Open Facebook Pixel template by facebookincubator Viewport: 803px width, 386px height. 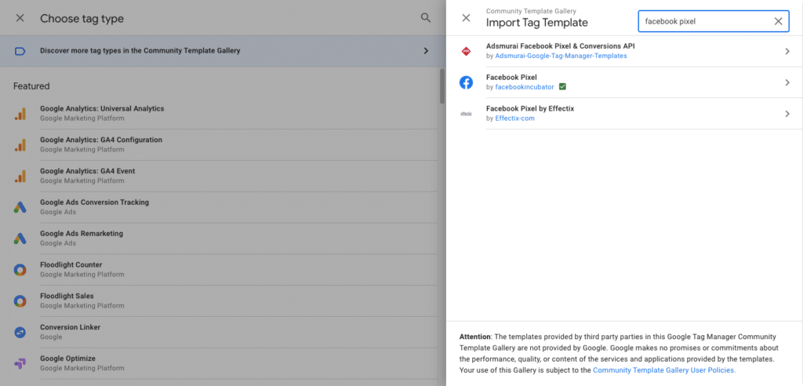pos(624,82)
